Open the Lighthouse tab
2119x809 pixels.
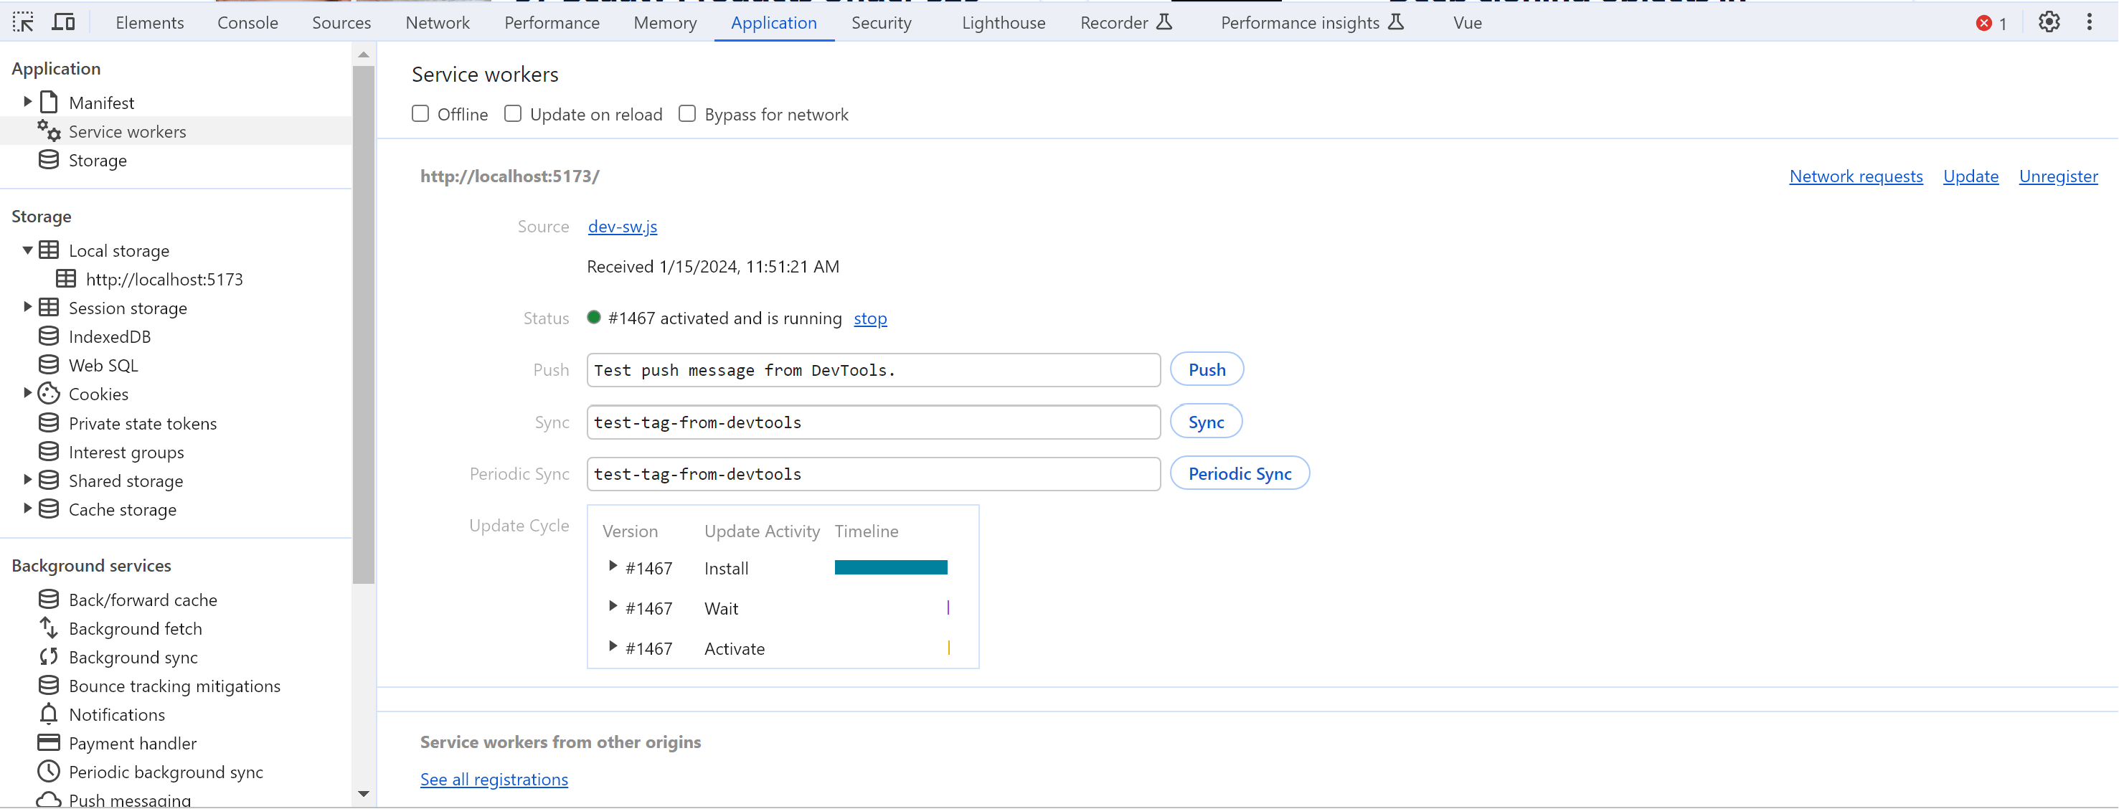click(1004, 23)
